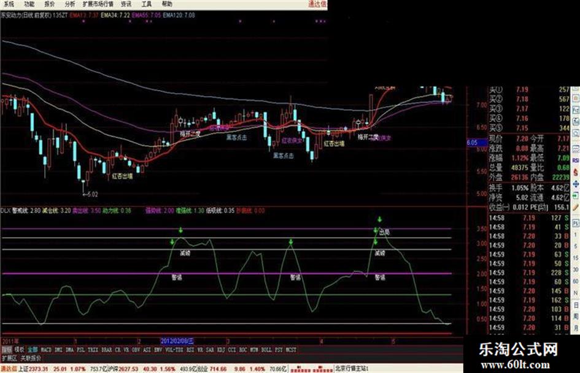Switch to weekly 周 period
580x373 pixels.
pyautogui.click(x=576, y=317)
